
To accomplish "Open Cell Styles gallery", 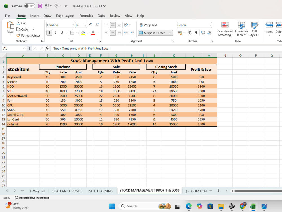I will (x=254, y=29).
